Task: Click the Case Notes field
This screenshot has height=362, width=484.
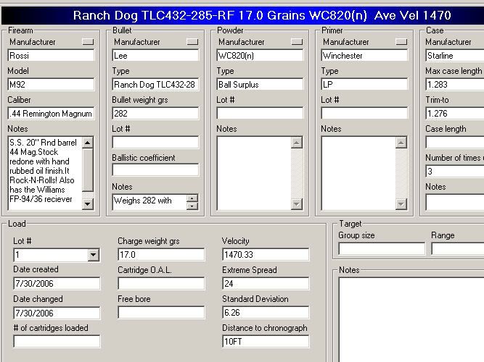Action: pos(455,203)
